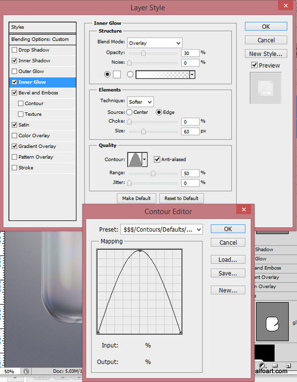Enable the Color Overlay checkbox
Image resolution: width=297 pixels, height=382 pixels.
[x=14, y=136]
